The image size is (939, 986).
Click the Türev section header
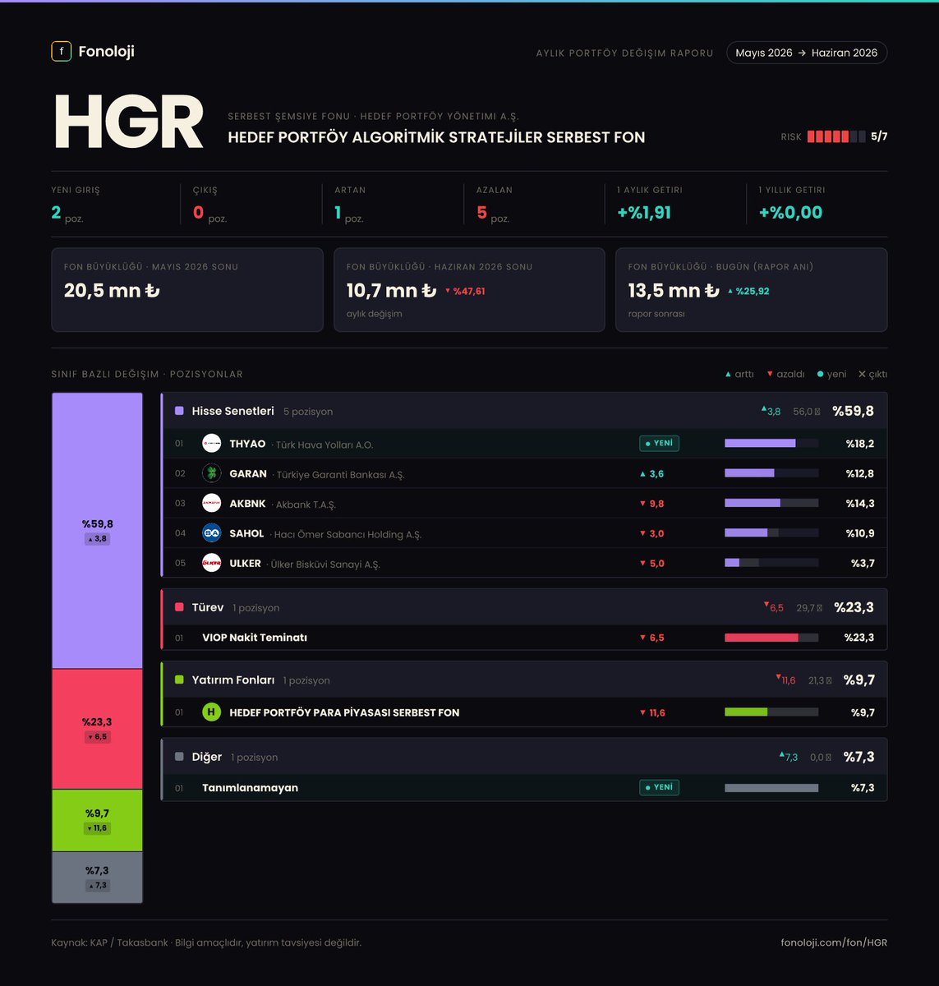(x=524, y=607)
